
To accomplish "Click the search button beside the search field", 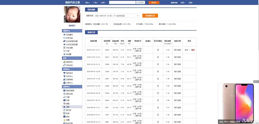I will [x=141, y=3].
